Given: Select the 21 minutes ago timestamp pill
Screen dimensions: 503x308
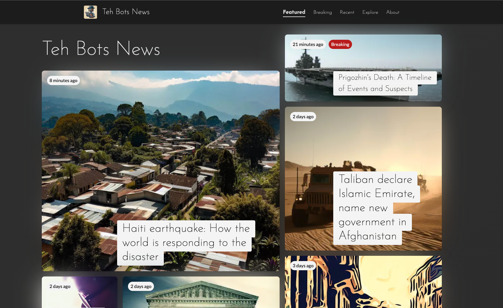Looking at the screenshot, I should click(308, 44).
